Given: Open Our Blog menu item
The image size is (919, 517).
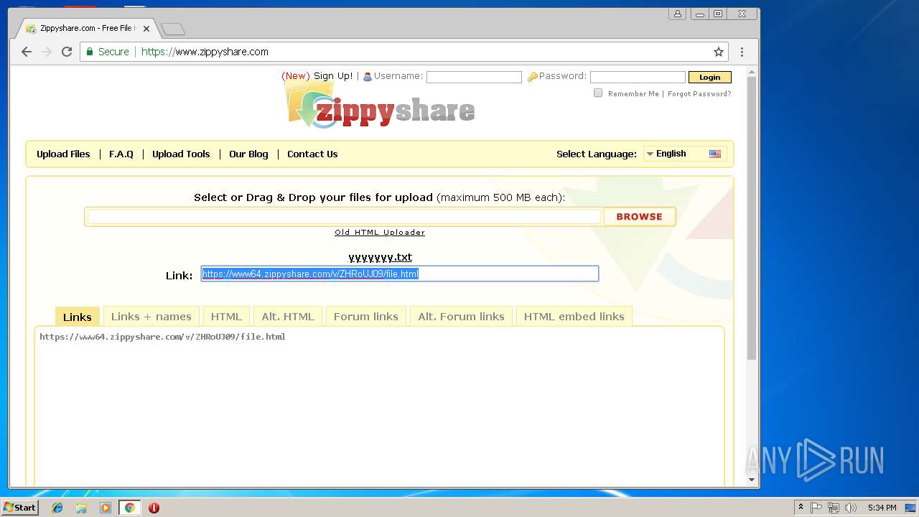Looking at the screenshot, I should pyautogui.click(x=248, y=154).
